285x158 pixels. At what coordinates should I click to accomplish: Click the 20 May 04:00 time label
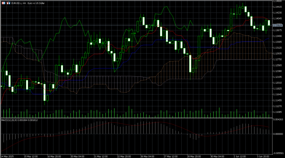(x=77, y=156)
